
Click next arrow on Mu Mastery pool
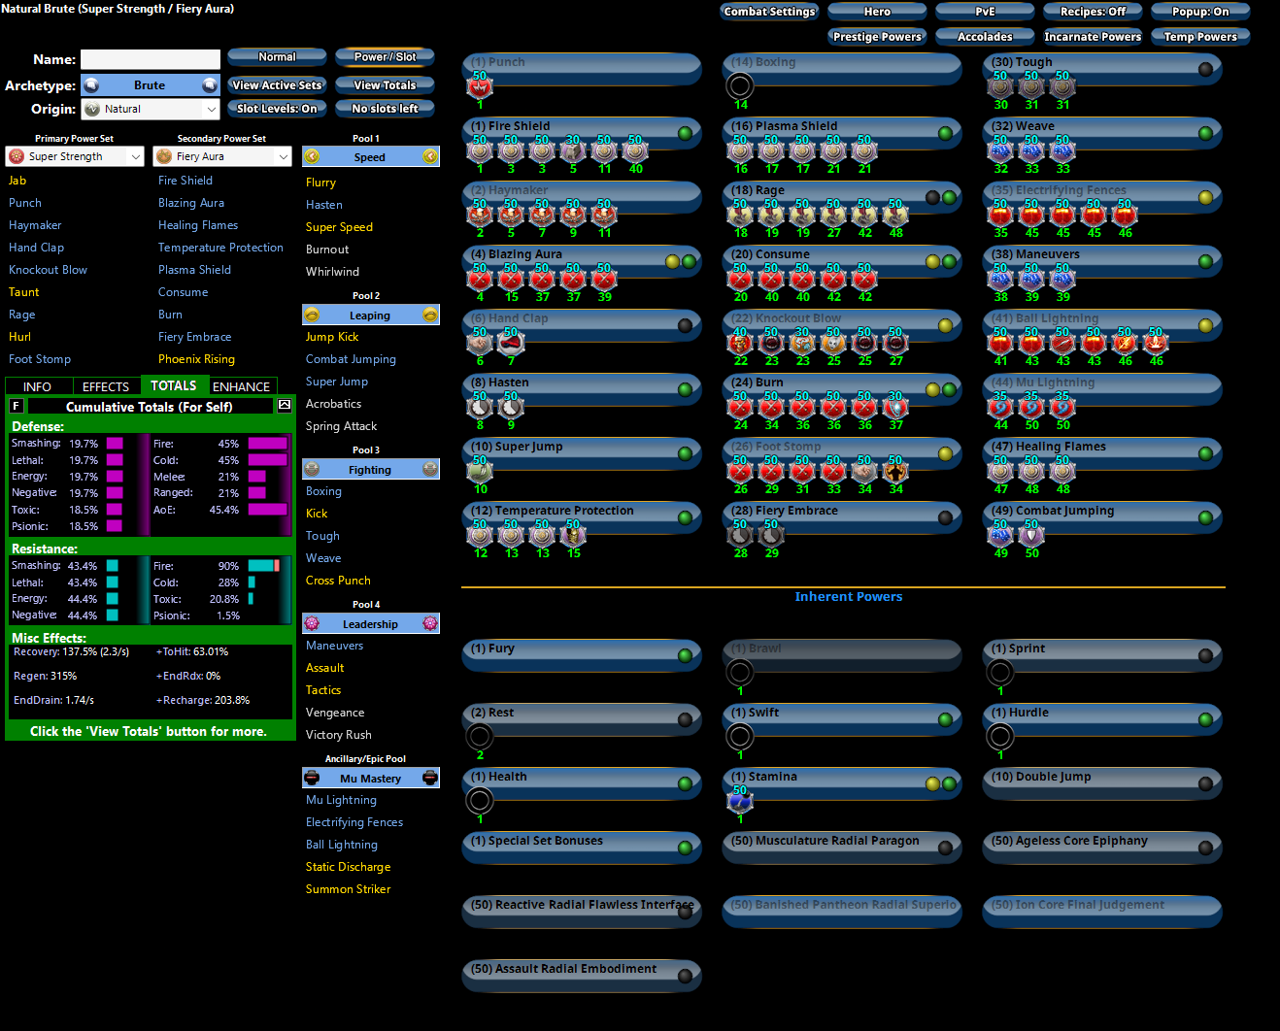(x=430, y=778)
